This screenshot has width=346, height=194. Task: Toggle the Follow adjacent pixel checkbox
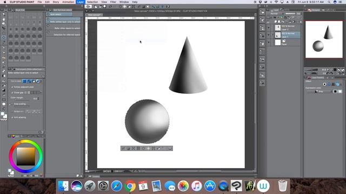pyautogui.click(x=12, y=87)
